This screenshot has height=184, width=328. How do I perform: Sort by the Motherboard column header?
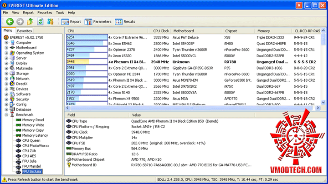[196, 31]
